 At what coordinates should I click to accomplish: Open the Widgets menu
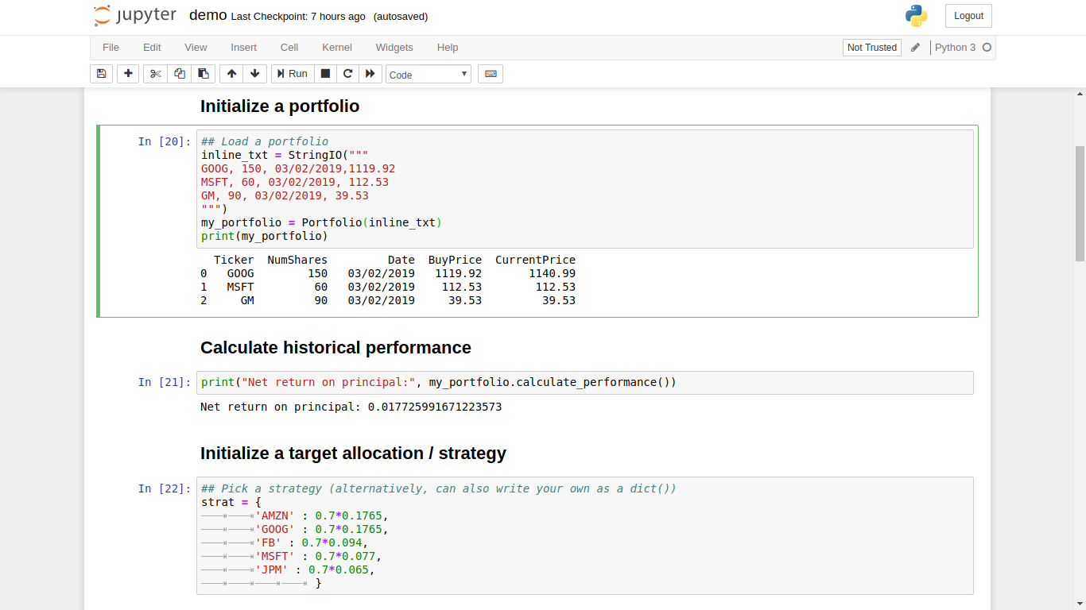click(x=394, y=48)
